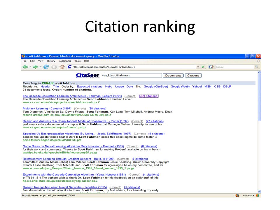Open the Help menu

click(x=87, y=61)
